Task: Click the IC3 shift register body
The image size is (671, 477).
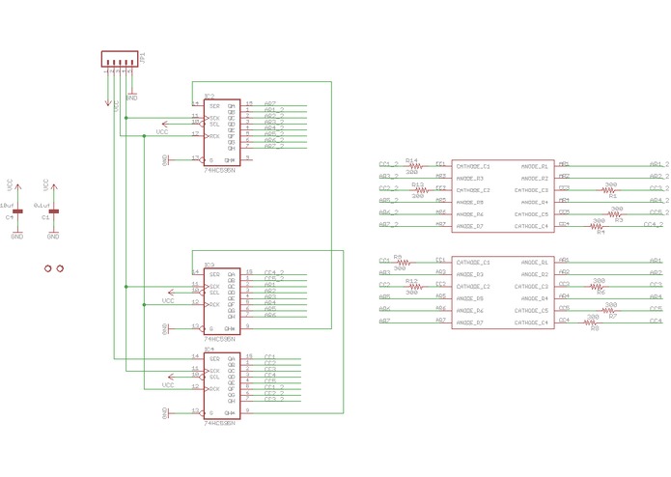Action: [222, 301]
